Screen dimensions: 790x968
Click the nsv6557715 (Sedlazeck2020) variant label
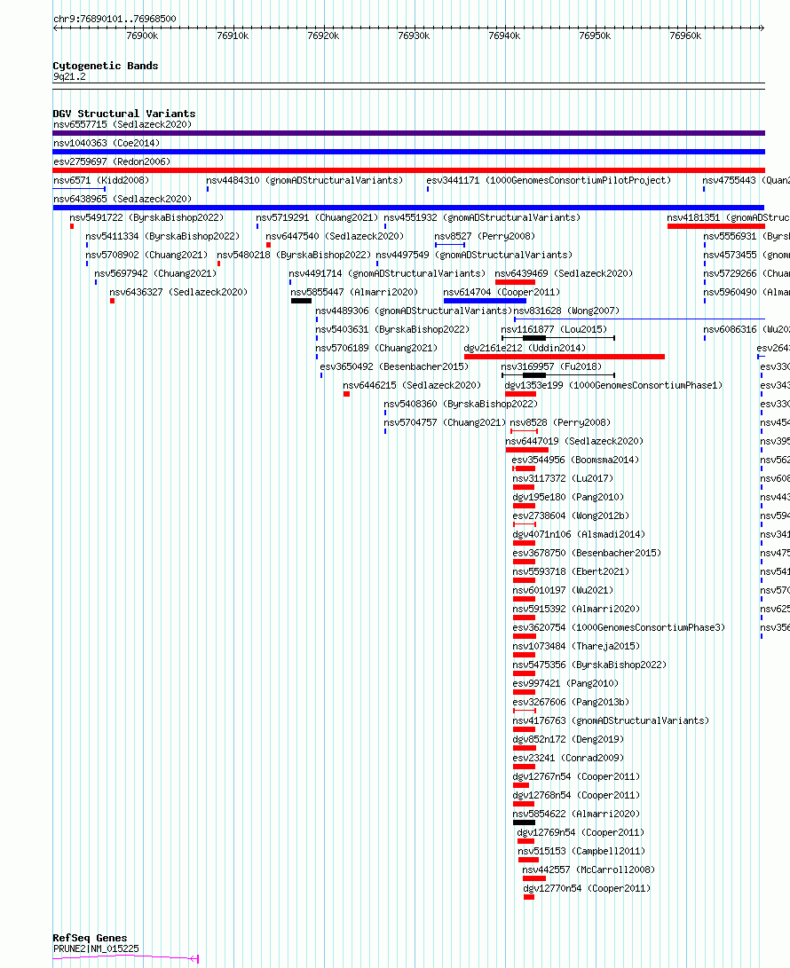[x=122, y=124]
